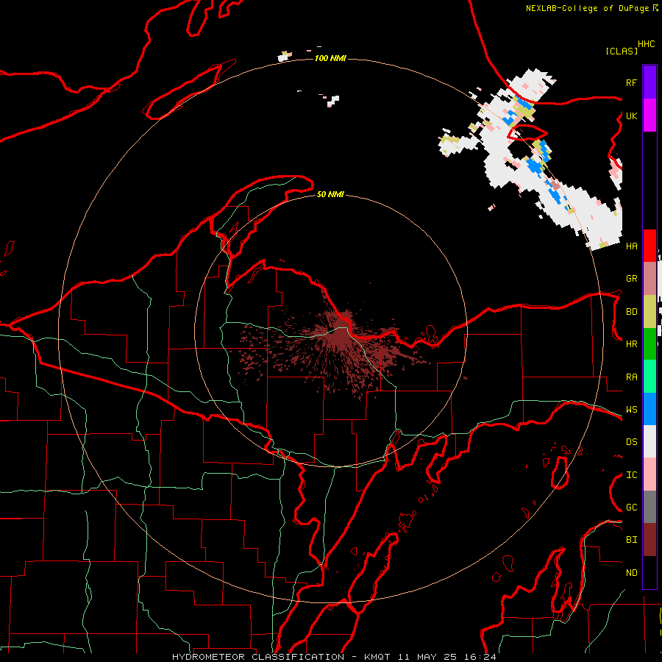Click the IC legend label
Screen dimensions: 662x662
tap(631, 475)
